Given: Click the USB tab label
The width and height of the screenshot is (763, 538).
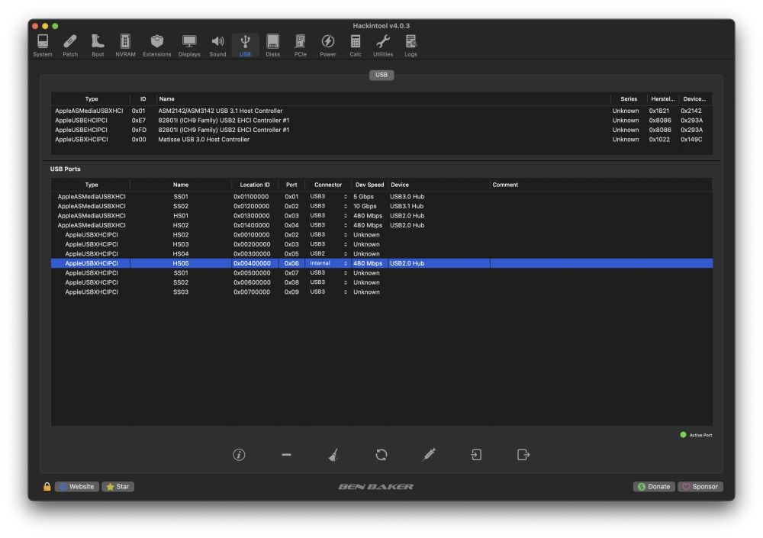Looking at the screenshot, I should (381, 75).
